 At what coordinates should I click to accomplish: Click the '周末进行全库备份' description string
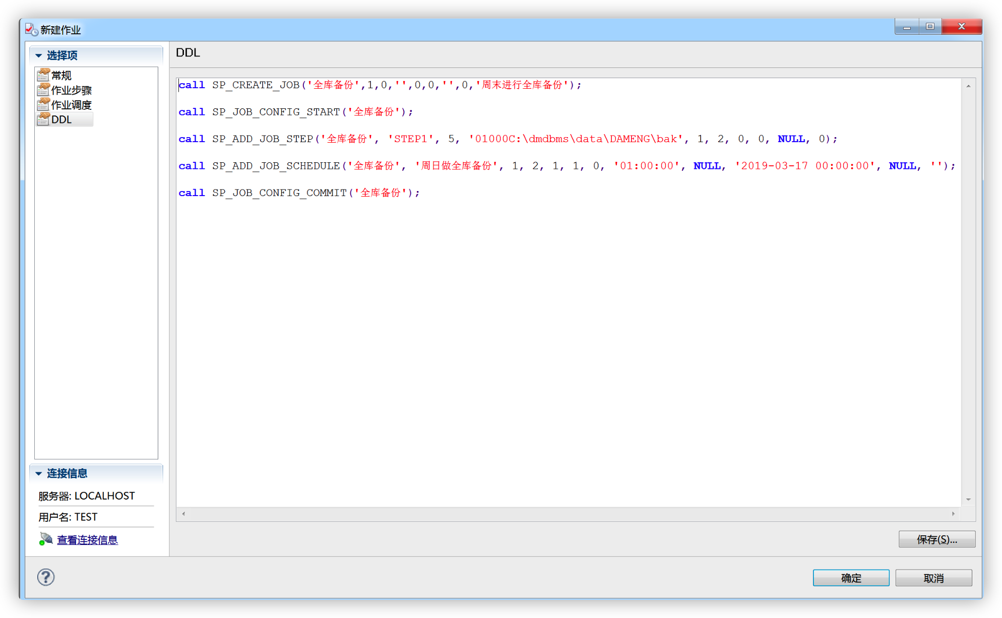[x=522, y=85]
